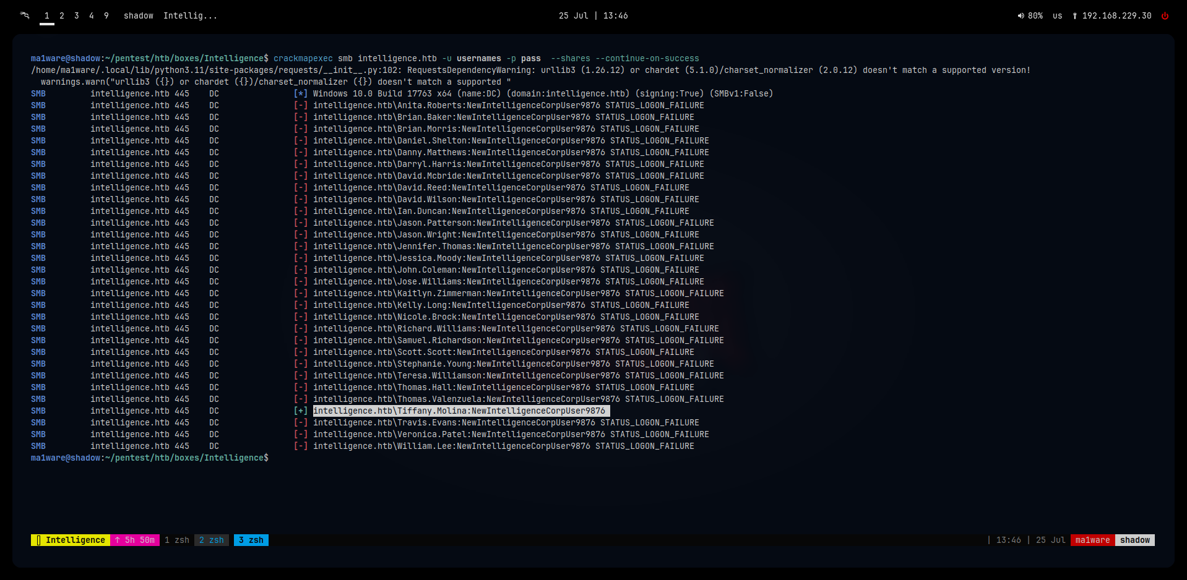Select tmux window '2 zsh'

[x=212, y=540]
